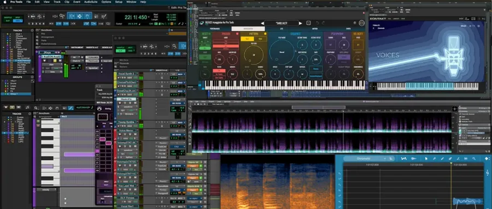Open arpeggiator settings circular icon
Image resolution: width=492 pixels, height=209 pixels.
[361, 23]
